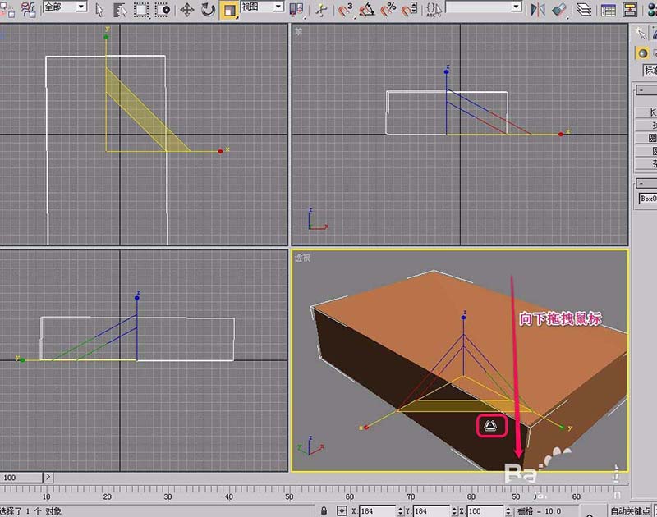Click the Z coordinate spinner arrows

(x=508, y=511)
